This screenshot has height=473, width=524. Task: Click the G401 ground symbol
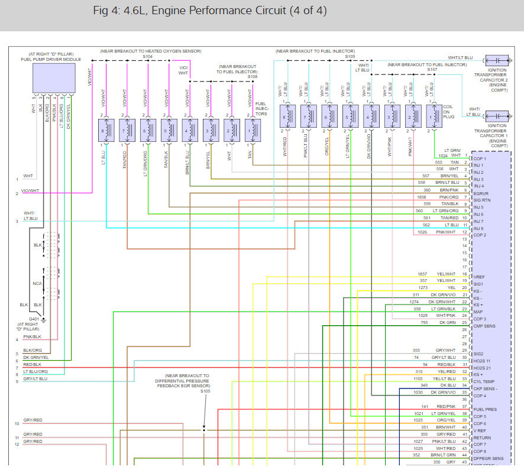(43, 320)
